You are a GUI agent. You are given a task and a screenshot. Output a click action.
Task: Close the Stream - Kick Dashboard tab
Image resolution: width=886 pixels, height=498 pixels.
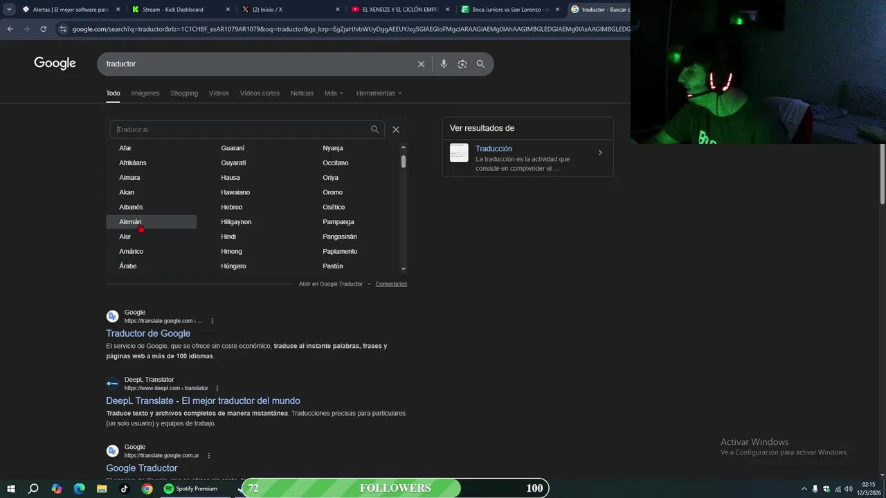pos(228,10)
